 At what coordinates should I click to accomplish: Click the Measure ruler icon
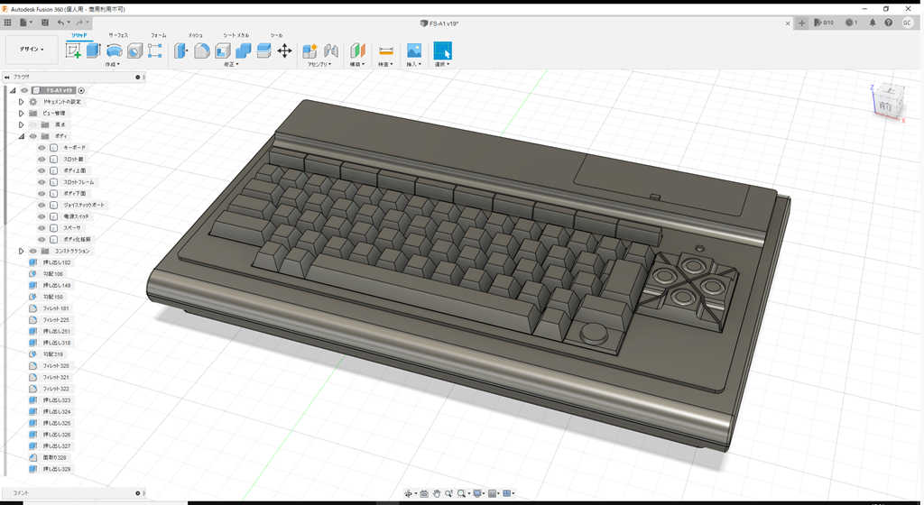[x=386, y=51]
